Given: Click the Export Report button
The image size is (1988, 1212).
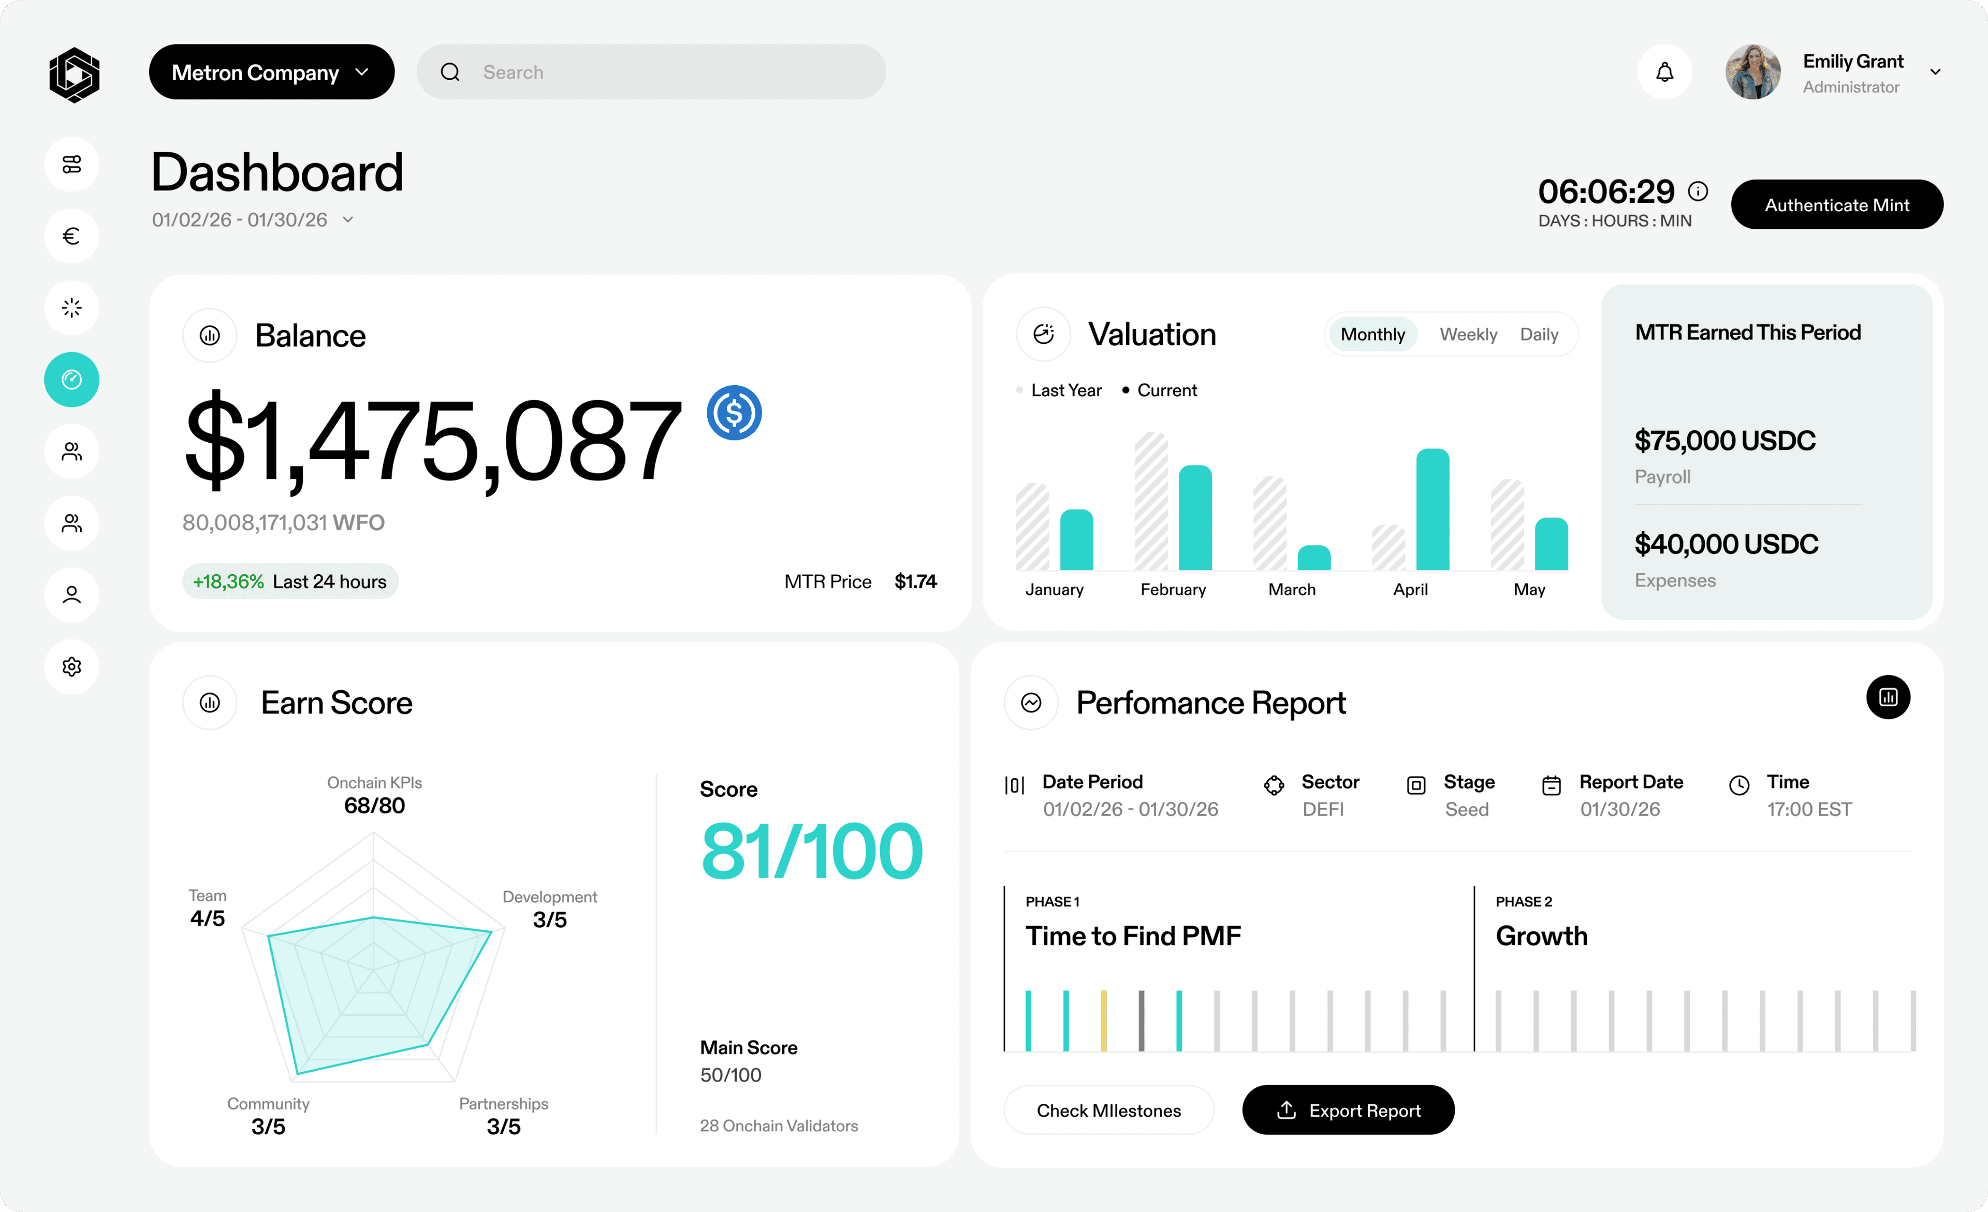Looking at the screenshot, I should click(x=1348, y=1111).
